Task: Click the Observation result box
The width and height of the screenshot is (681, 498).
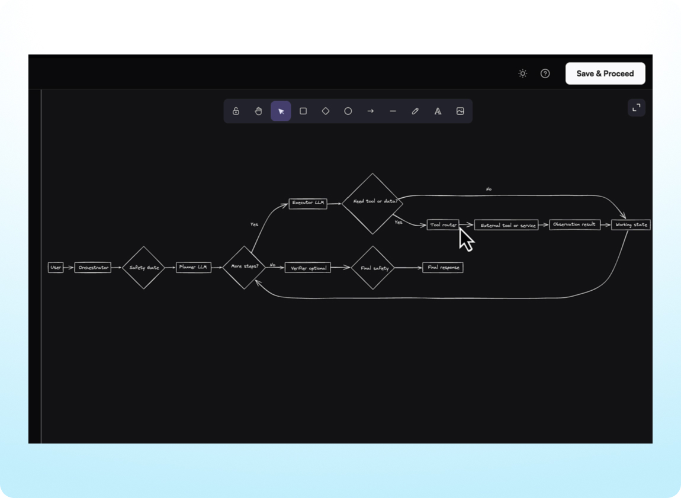Action: point(574,224)
